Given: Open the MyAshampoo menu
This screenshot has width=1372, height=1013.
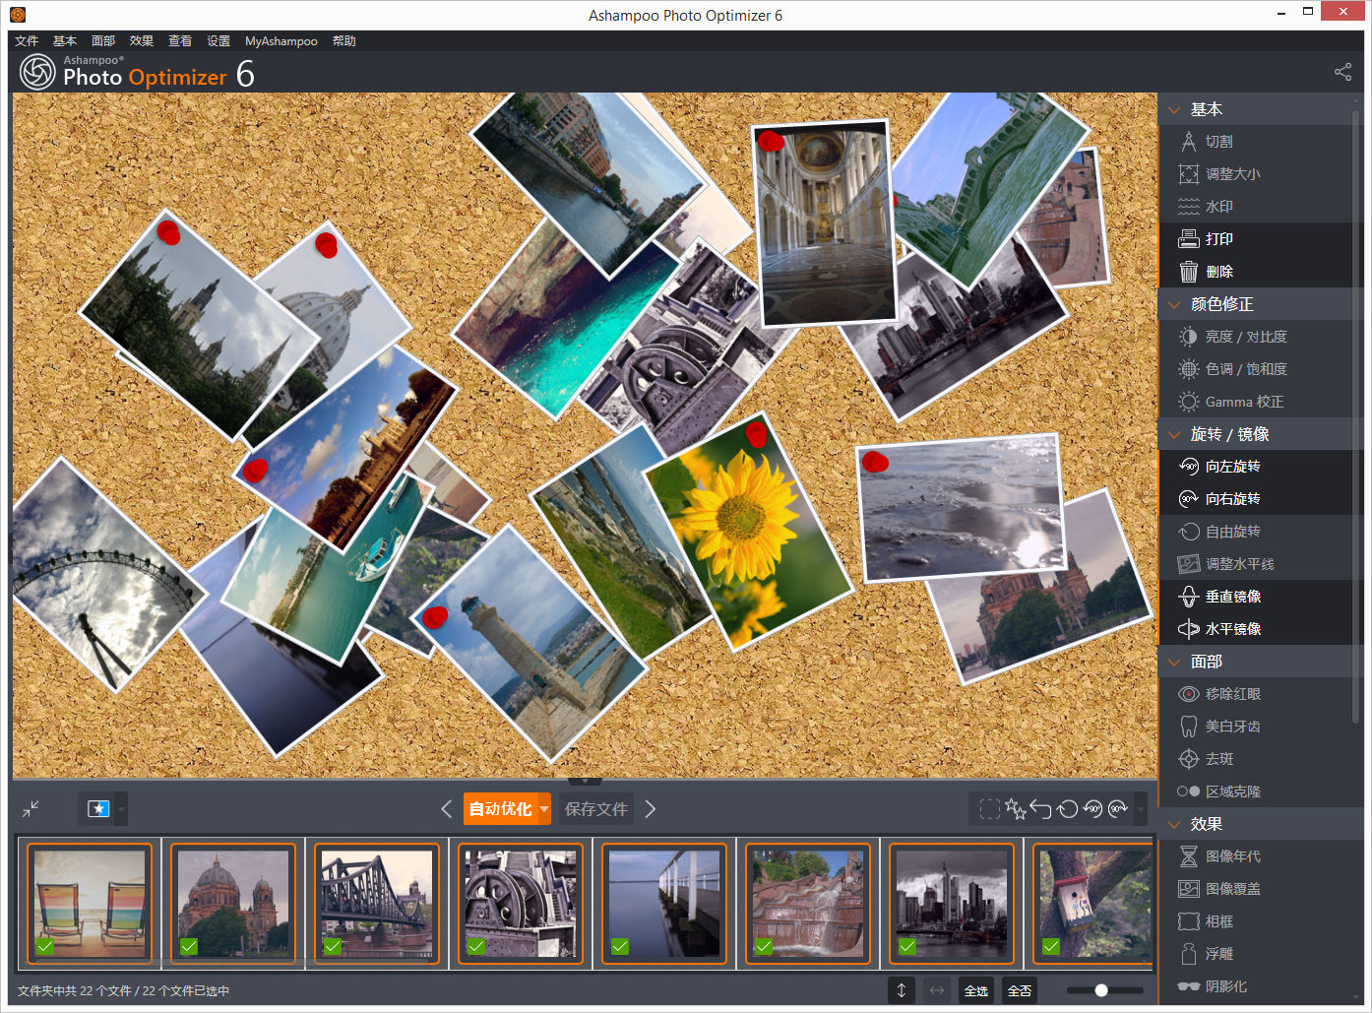Looking at the screenshot, I should coord(281,41).
